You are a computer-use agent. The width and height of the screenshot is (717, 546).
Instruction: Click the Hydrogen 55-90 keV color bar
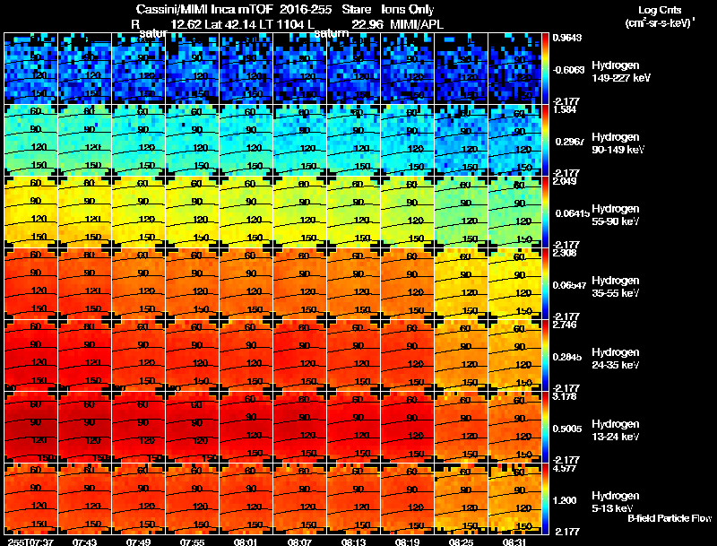pyautogui.click(x=545, y=212)
